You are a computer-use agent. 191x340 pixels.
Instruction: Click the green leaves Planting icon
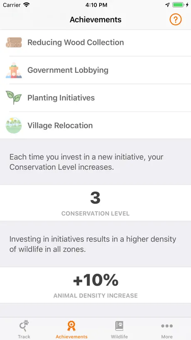click(14, 98)
